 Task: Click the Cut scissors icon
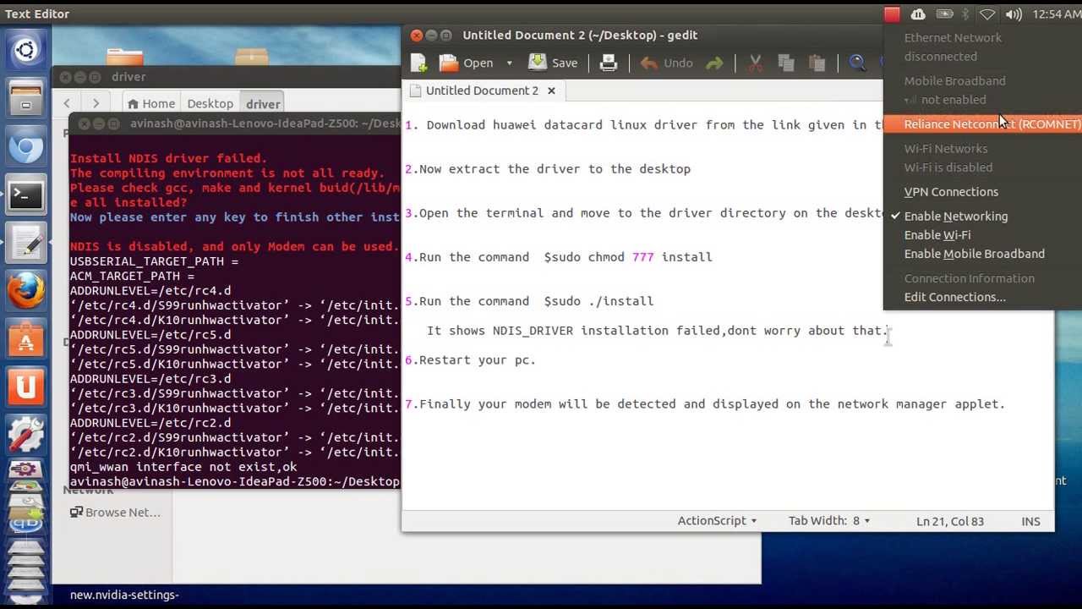[x=756, y=63]
